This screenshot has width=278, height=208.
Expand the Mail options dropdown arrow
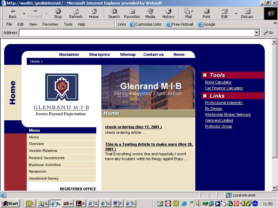point(192,11)
